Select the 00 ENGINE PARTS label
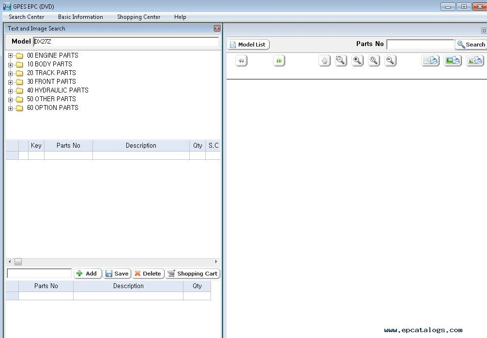The height and width of the screenshot is (338, 487). pos(53,55)
